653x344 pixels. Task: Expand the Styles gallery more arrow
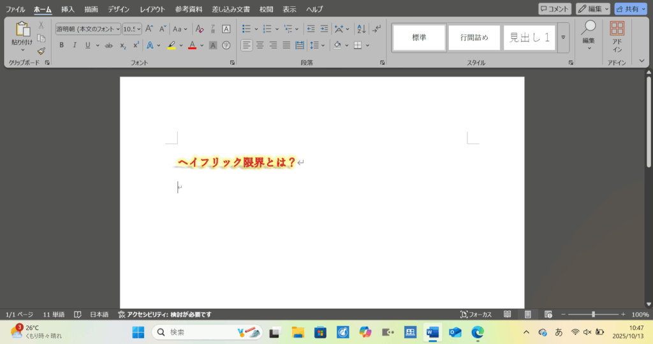563,38
